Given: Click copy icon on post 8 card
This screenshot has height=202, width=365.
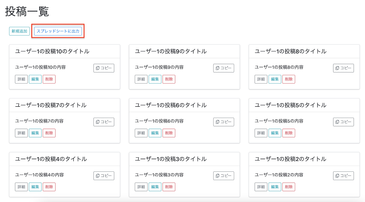Looking at the screenshot, I should (337, 68).
